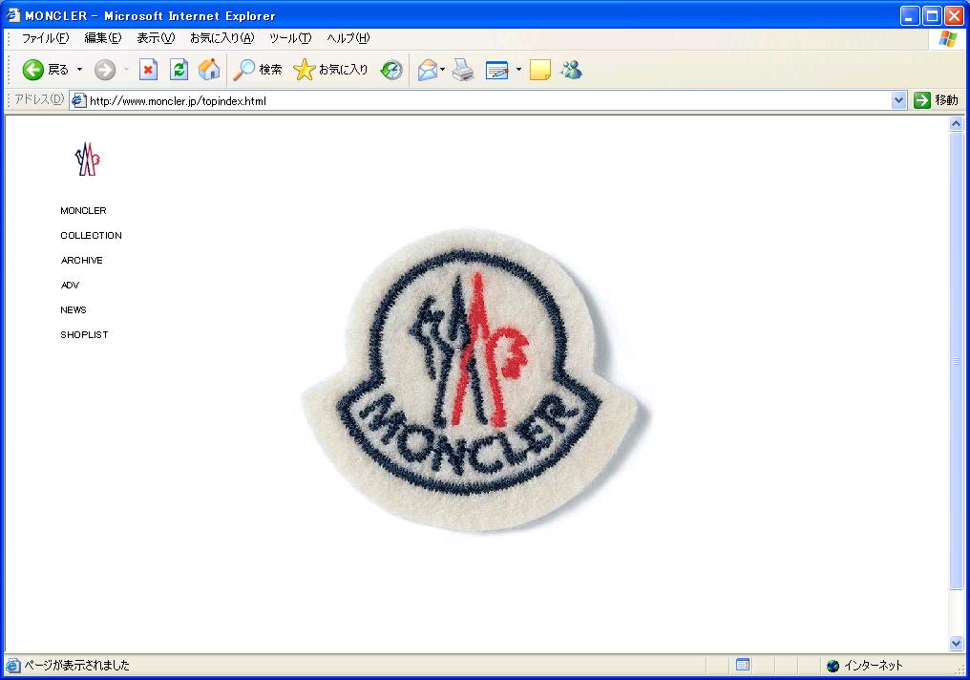Click the page icon in address bar
Viewport: 970px width, 680px height.
tap(78, 100)
